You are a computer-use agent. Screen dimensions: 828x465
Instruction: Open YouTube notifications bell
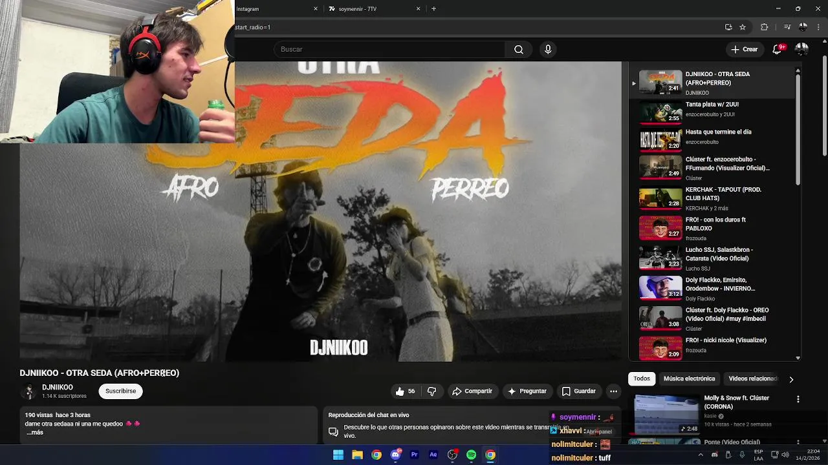pos(777,49)
